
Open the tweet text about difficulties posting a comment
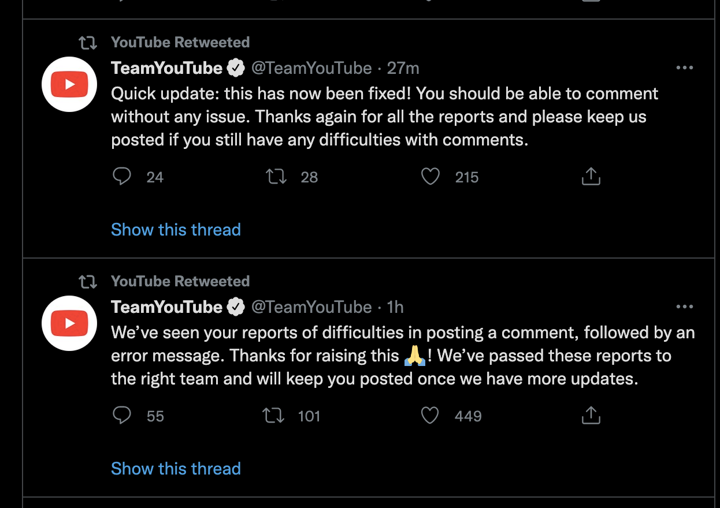coord(403,356)
